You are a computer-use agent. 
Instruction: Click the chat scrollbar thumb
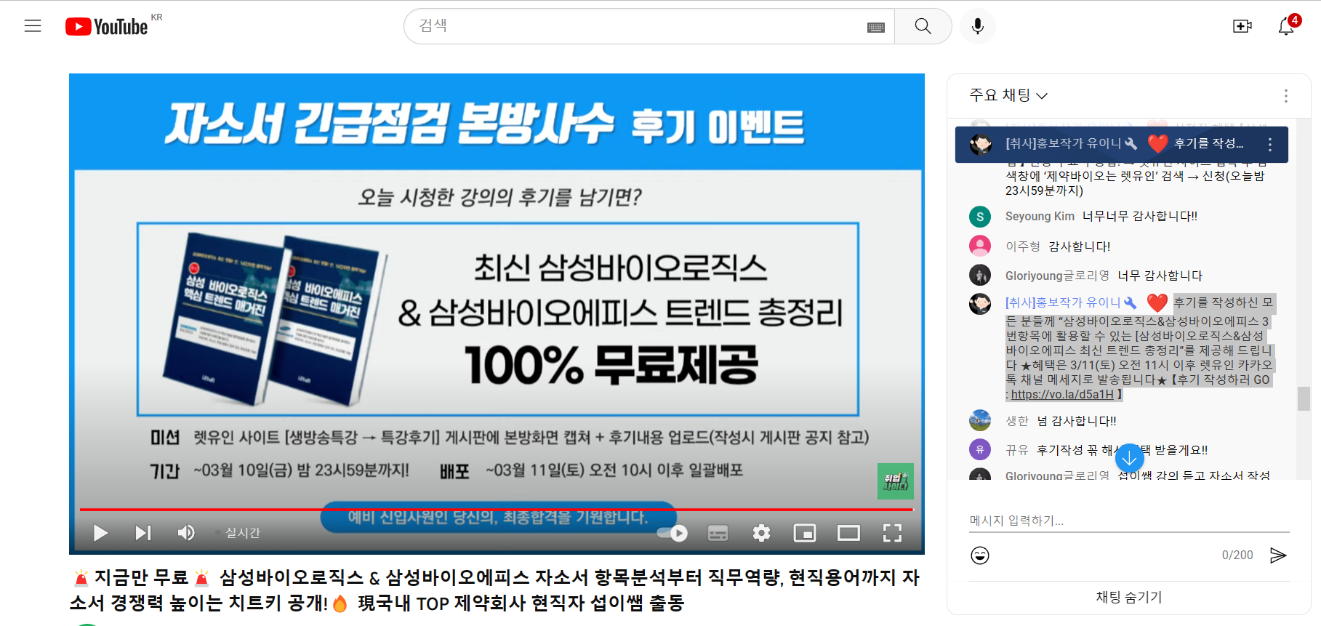[x=1304, y=398]
